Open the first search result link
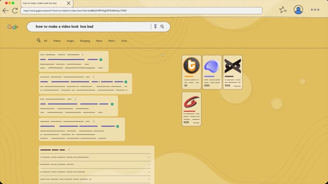This screenshot has height=184, width=328. coord(69,60)
